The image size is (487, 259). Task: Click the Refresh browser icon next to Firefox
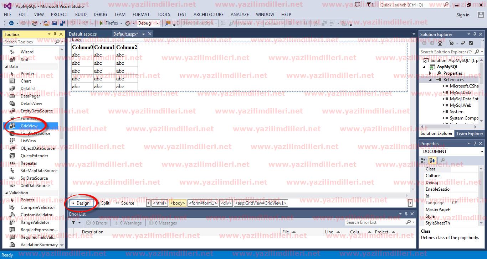(128, 23)
